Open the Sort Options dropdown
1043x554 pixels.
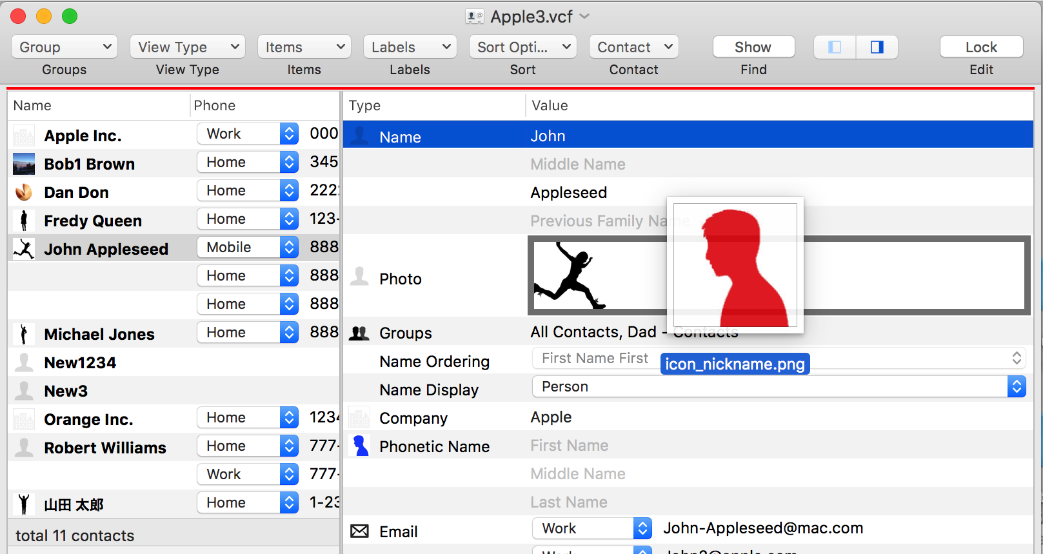tap(522, 47)
